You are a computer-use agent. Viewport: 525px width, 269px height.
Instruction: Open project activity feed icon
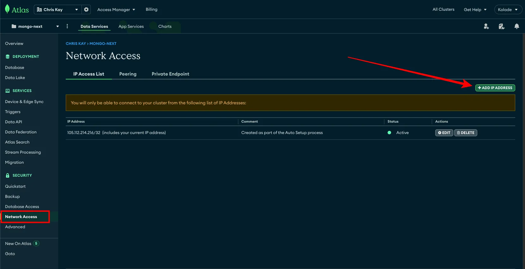501,26
